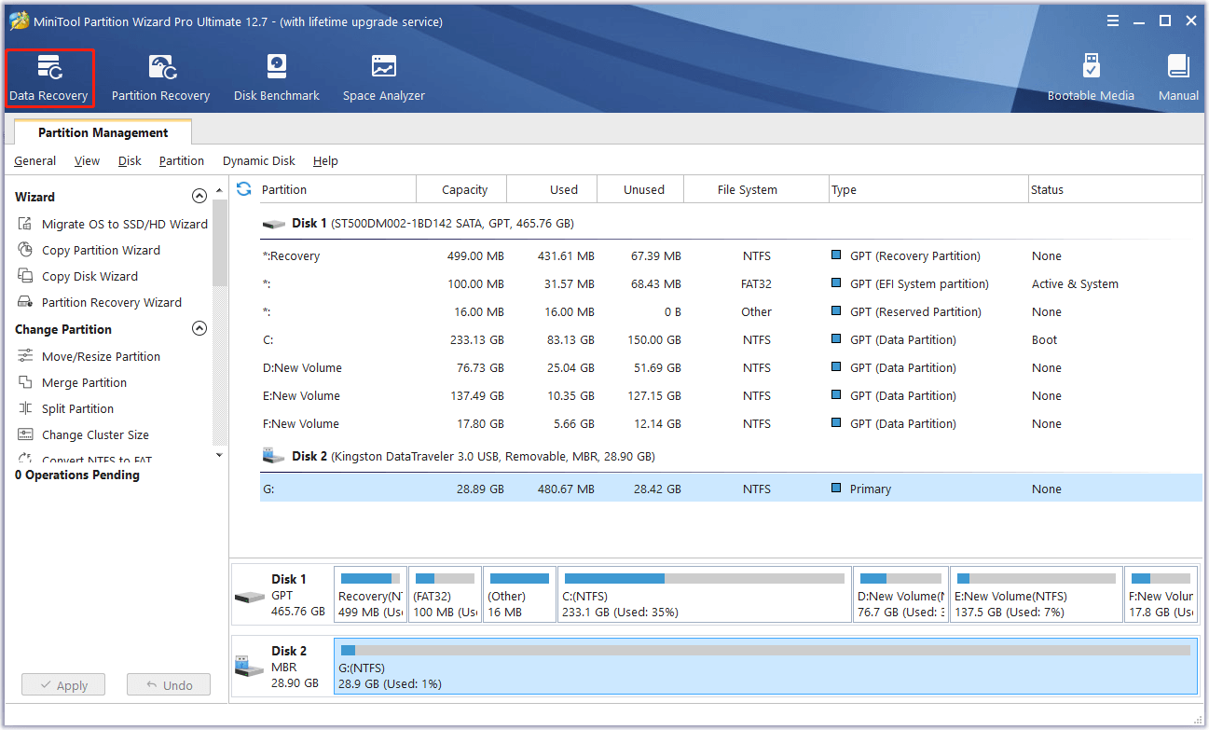The height and width of the screenshot is (730, 1209).
Task: Open the Data Recovery tool
Action: coord(49,78)
